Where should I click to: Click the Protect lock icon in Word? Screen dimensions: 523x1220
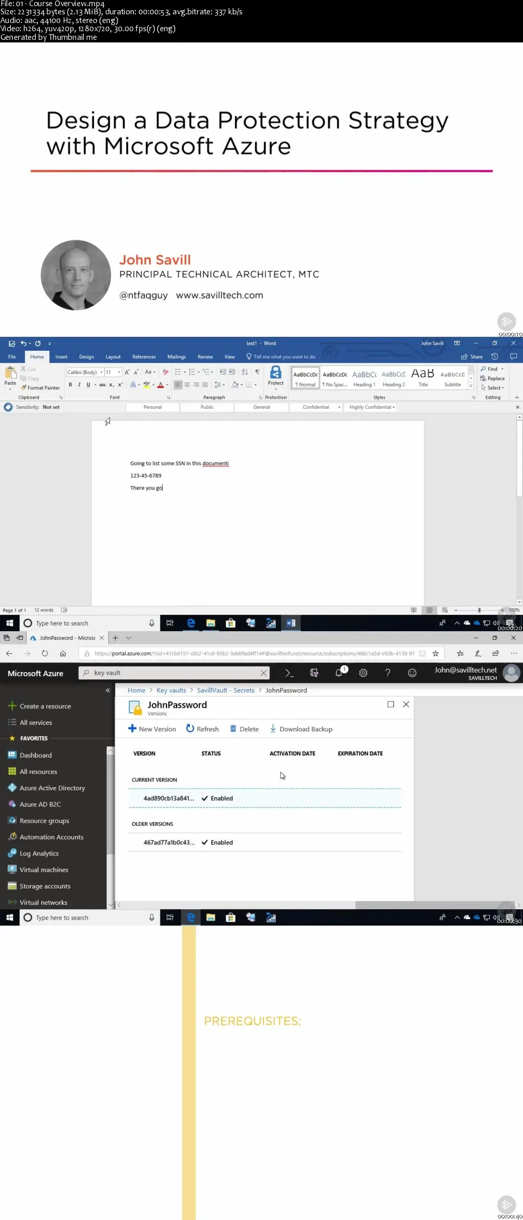tap(276, 372)
